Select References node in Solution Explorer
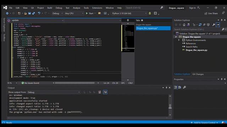Screen dimensions: 227x127 tap(191, 43)
